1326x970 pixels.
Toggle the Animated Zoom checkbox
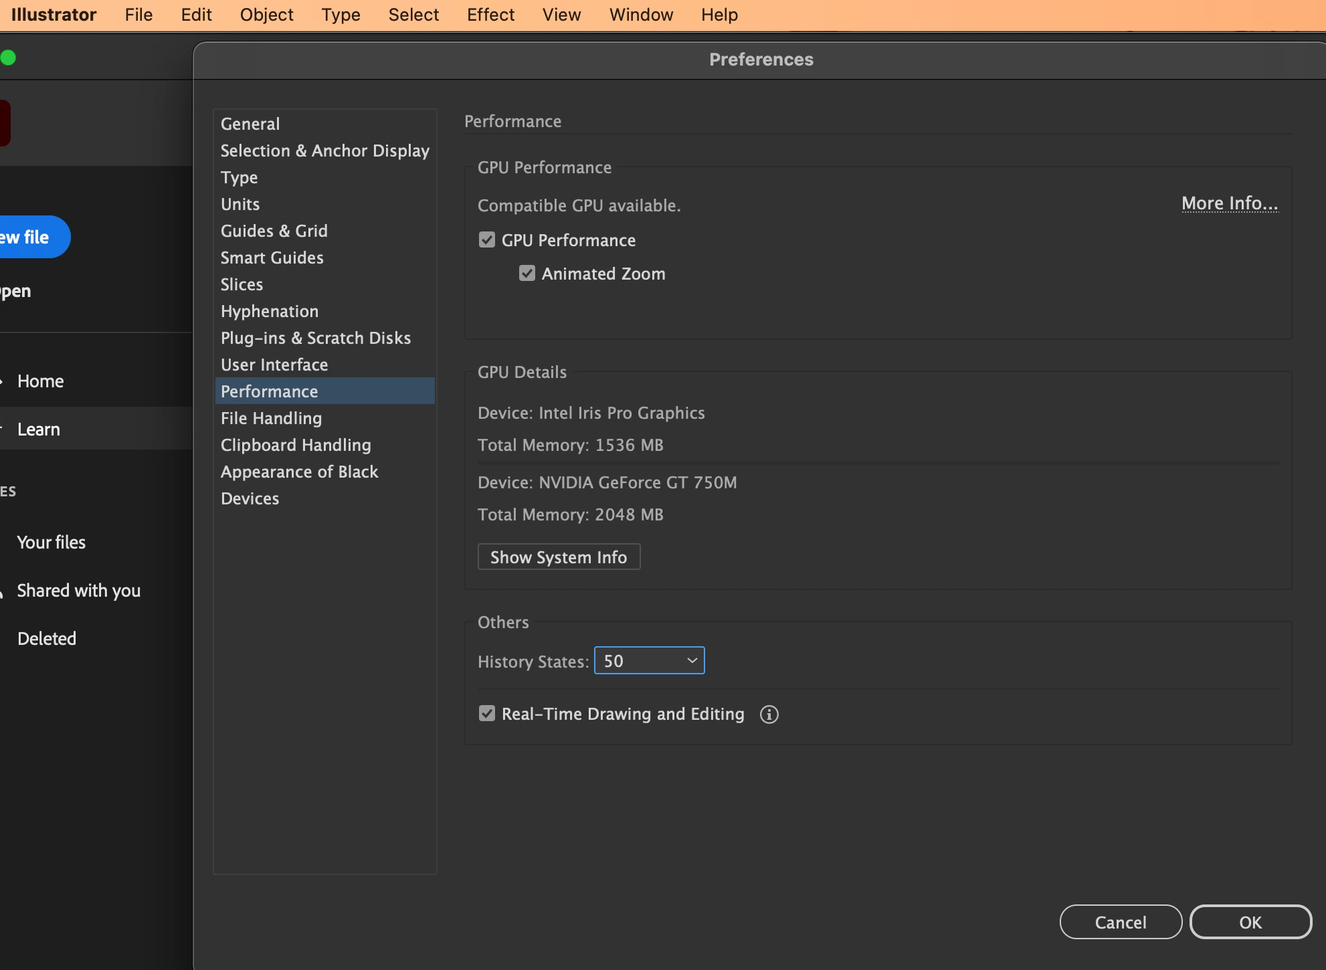click(x=527, y=274)
